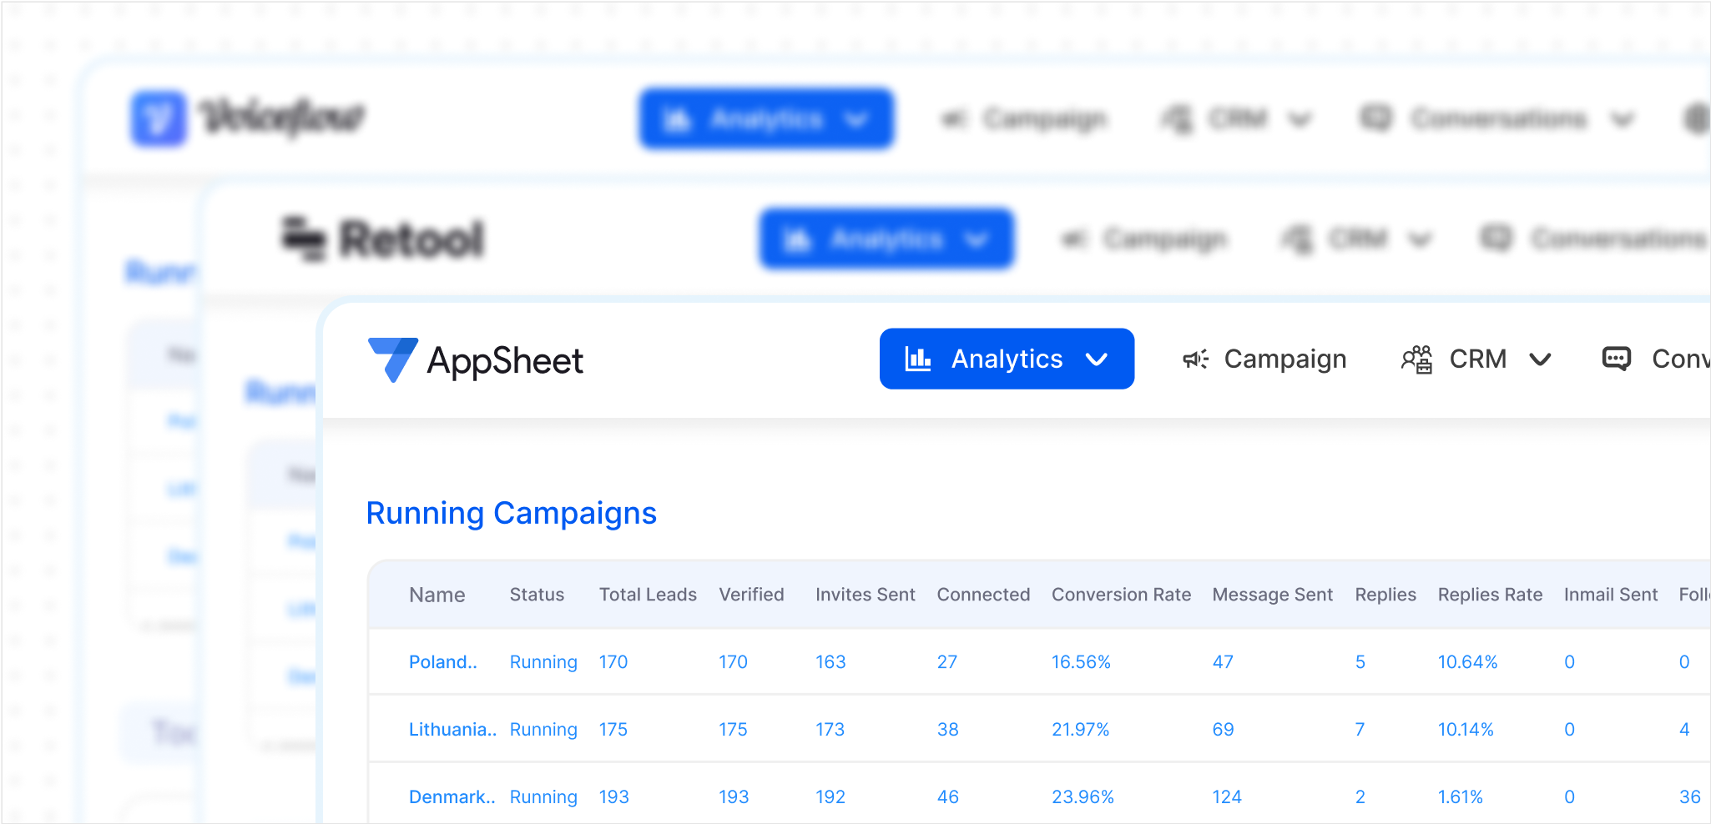Image resolution: width=1711 pixels, height=824 pixels.
Task: Click Message Sent value 124
Action: [x=1227, y=797]
